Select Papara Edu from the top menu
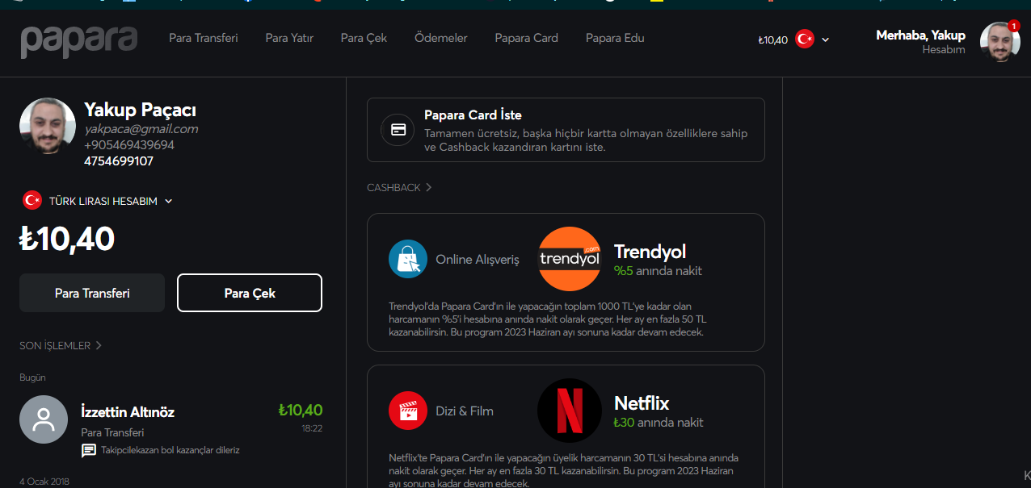The width and height of the screenshot is (1031, 488). click(615, 38)
